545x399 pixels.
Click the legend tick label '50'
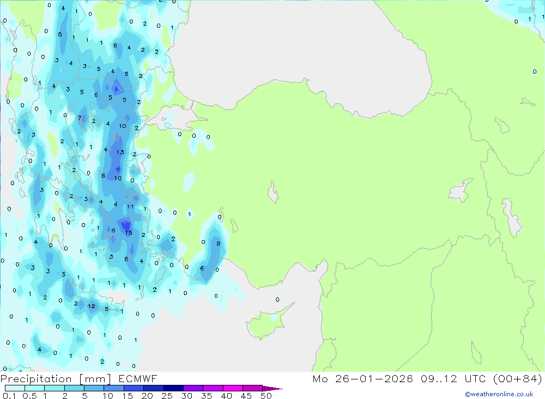tap(266, 396)
